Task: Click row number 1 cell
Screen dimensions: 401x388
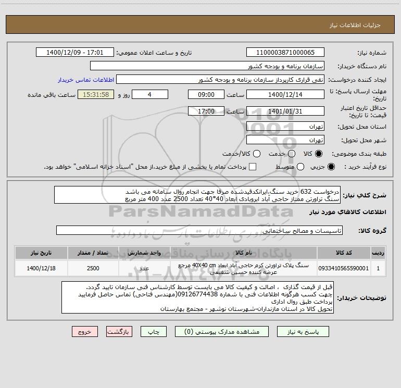Action: (378, 268)
